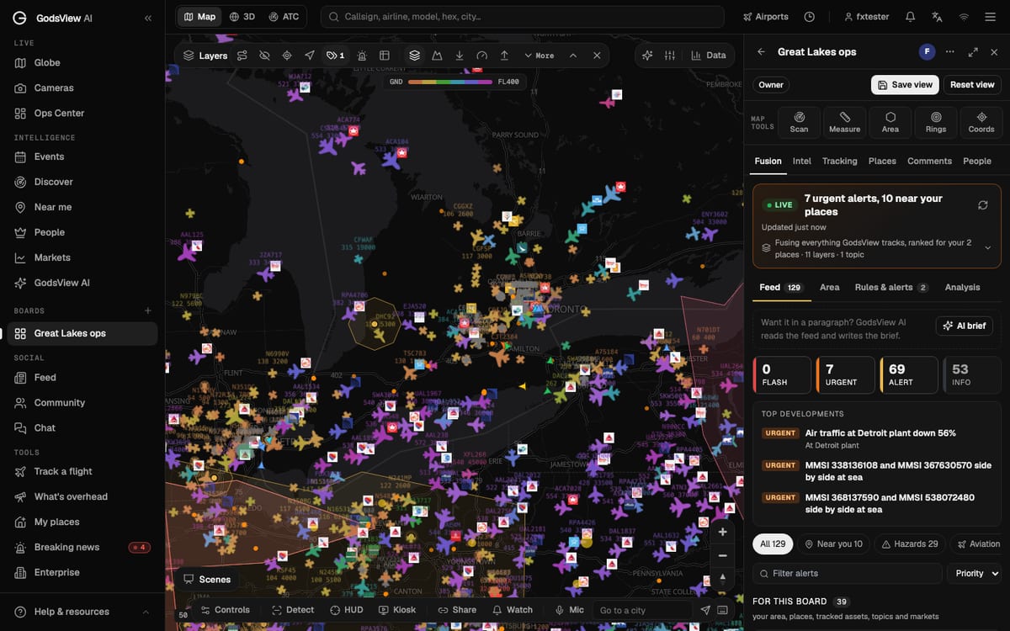Open the table layout icon in map toolbar
Image resolution: width=1010 pixels, height=631 pixels.
(x=385, y=56)
